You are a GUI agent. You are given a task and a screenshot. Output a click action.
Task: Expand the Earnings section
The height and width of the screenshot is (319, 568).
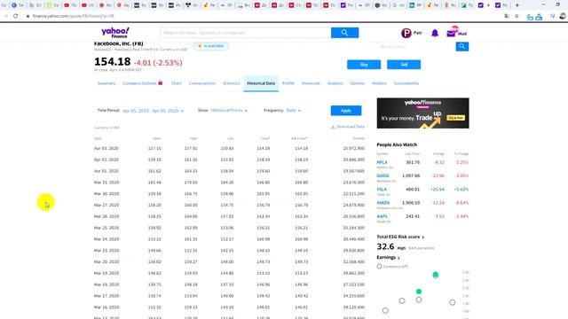coord(388,258)
